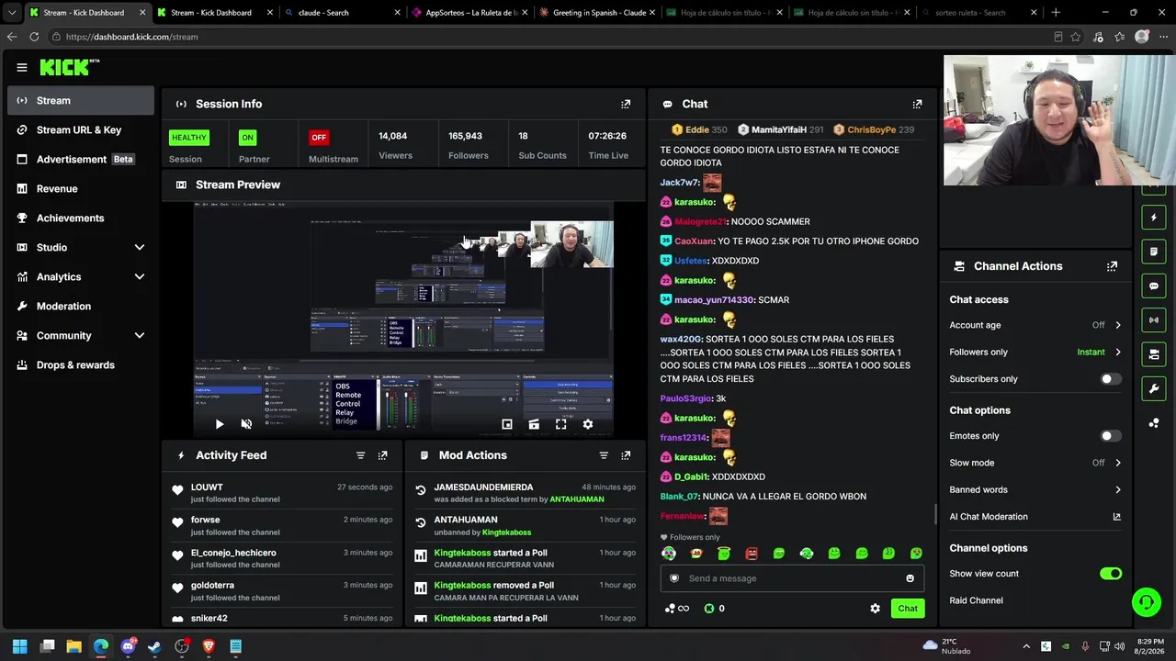Open Windows Start menu

pos(19,646)
